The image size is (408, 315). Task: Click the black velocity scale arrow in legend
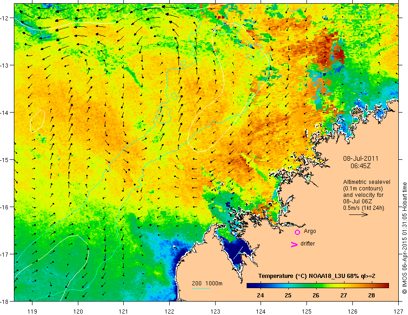coord(358,214)
